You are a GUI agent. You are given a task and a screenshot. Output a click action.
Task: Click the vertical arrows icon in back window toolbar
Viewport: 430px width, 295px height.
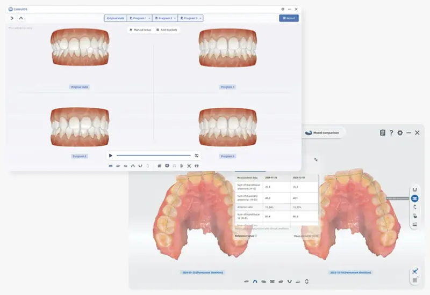[306, 281]
